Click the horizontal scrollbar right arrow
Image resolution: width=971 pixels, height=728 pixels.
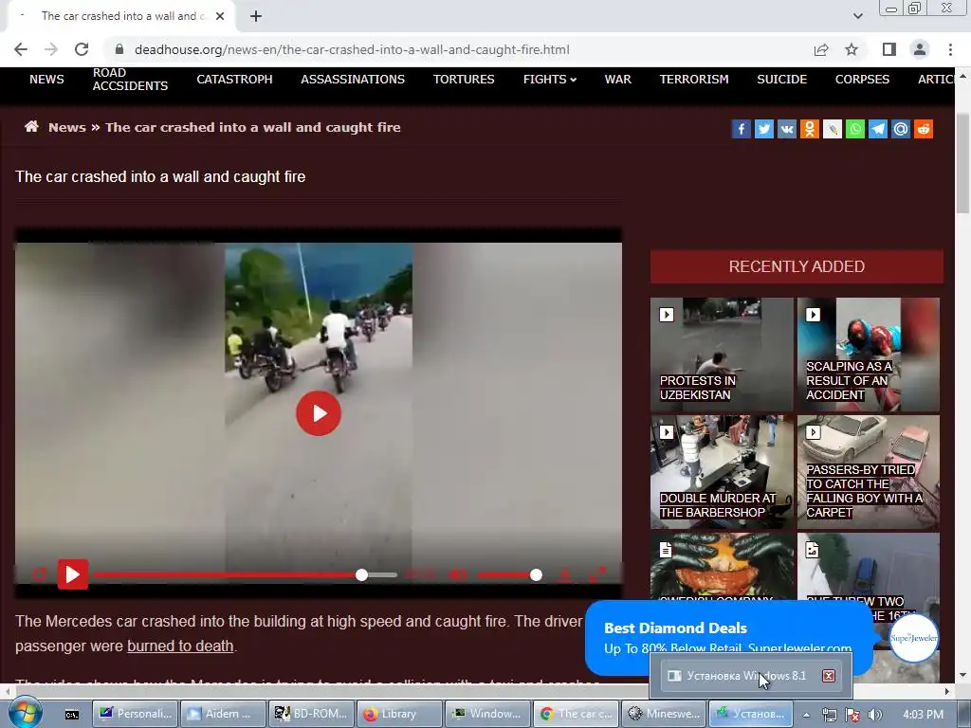(x=947, y=690)
